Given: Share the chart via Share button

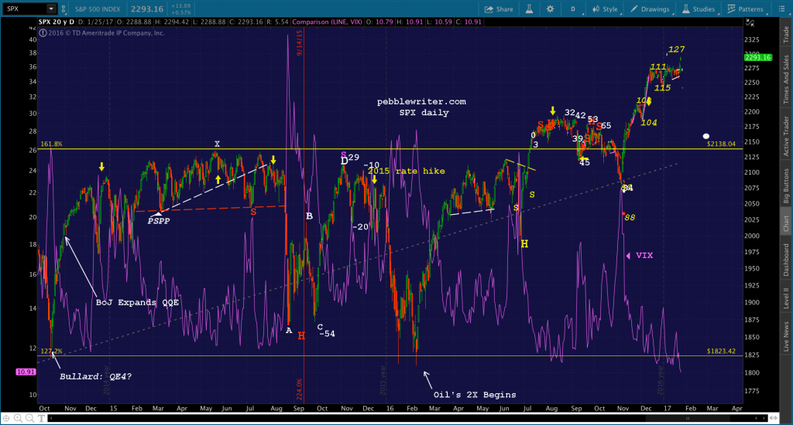Looking at the screenshot, I should [x=499, y=9].
